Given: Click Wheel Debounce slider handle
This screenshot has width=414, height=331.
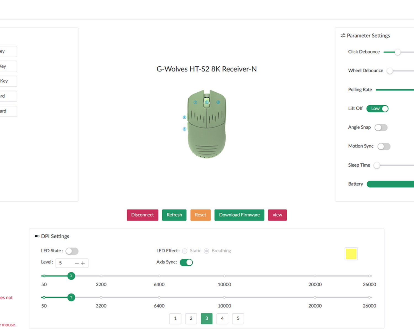Looking at the screenshot, I should [x=390, y=71].
